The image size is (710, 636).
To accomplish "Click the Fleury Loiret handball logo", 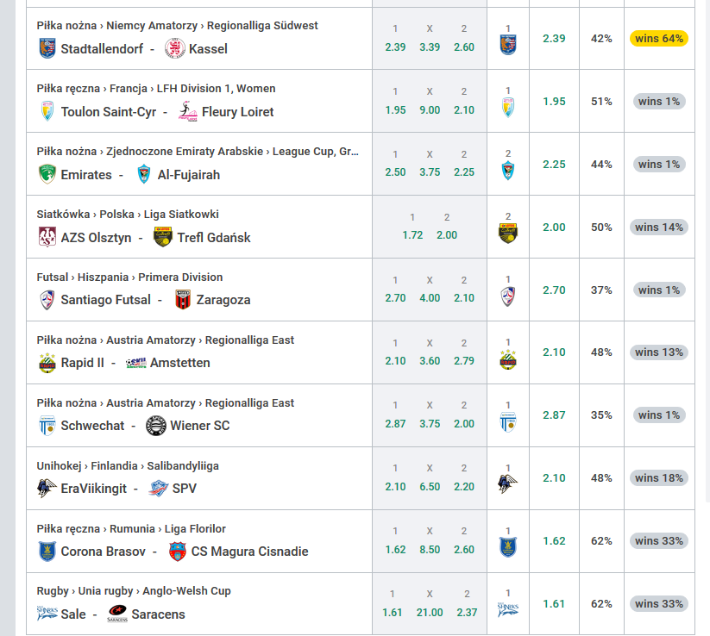I will 188,111.
